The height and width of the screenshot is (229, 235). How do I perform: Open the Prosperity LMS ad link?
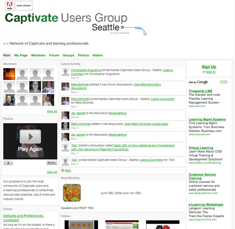coord(200,91)
